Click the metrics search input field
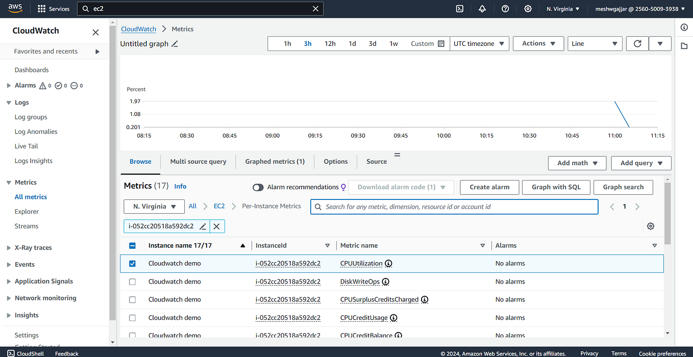Image resolution: width=693 pixels, height=357 pixels. 454,207
